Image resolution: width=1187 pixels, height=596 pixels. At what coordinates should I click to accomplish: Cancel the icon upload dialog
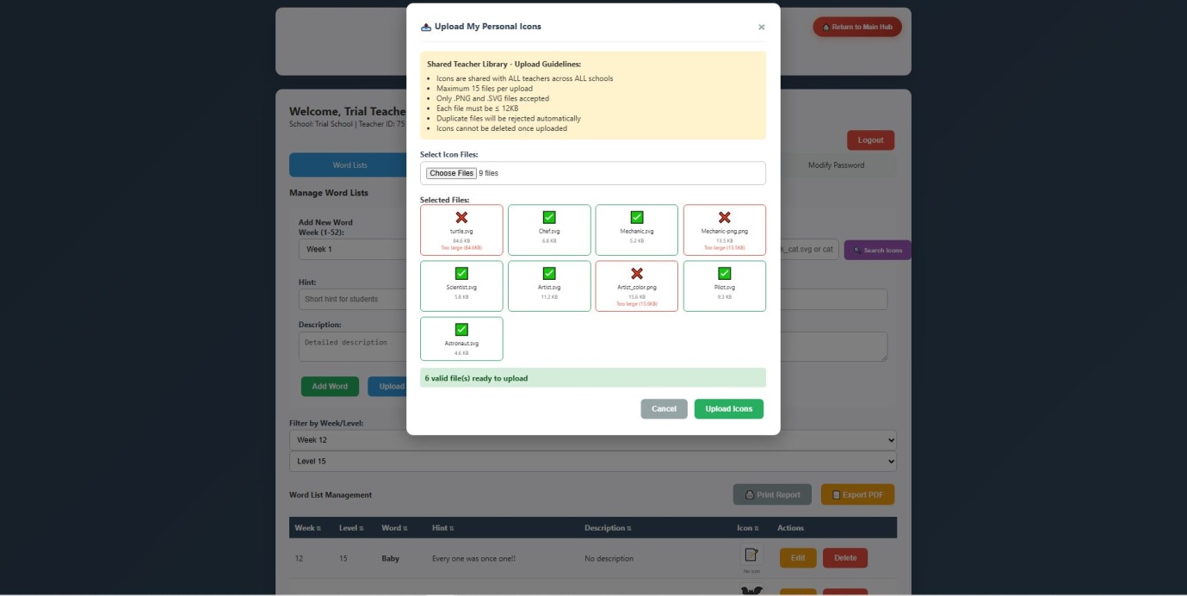tap(664, 409)
